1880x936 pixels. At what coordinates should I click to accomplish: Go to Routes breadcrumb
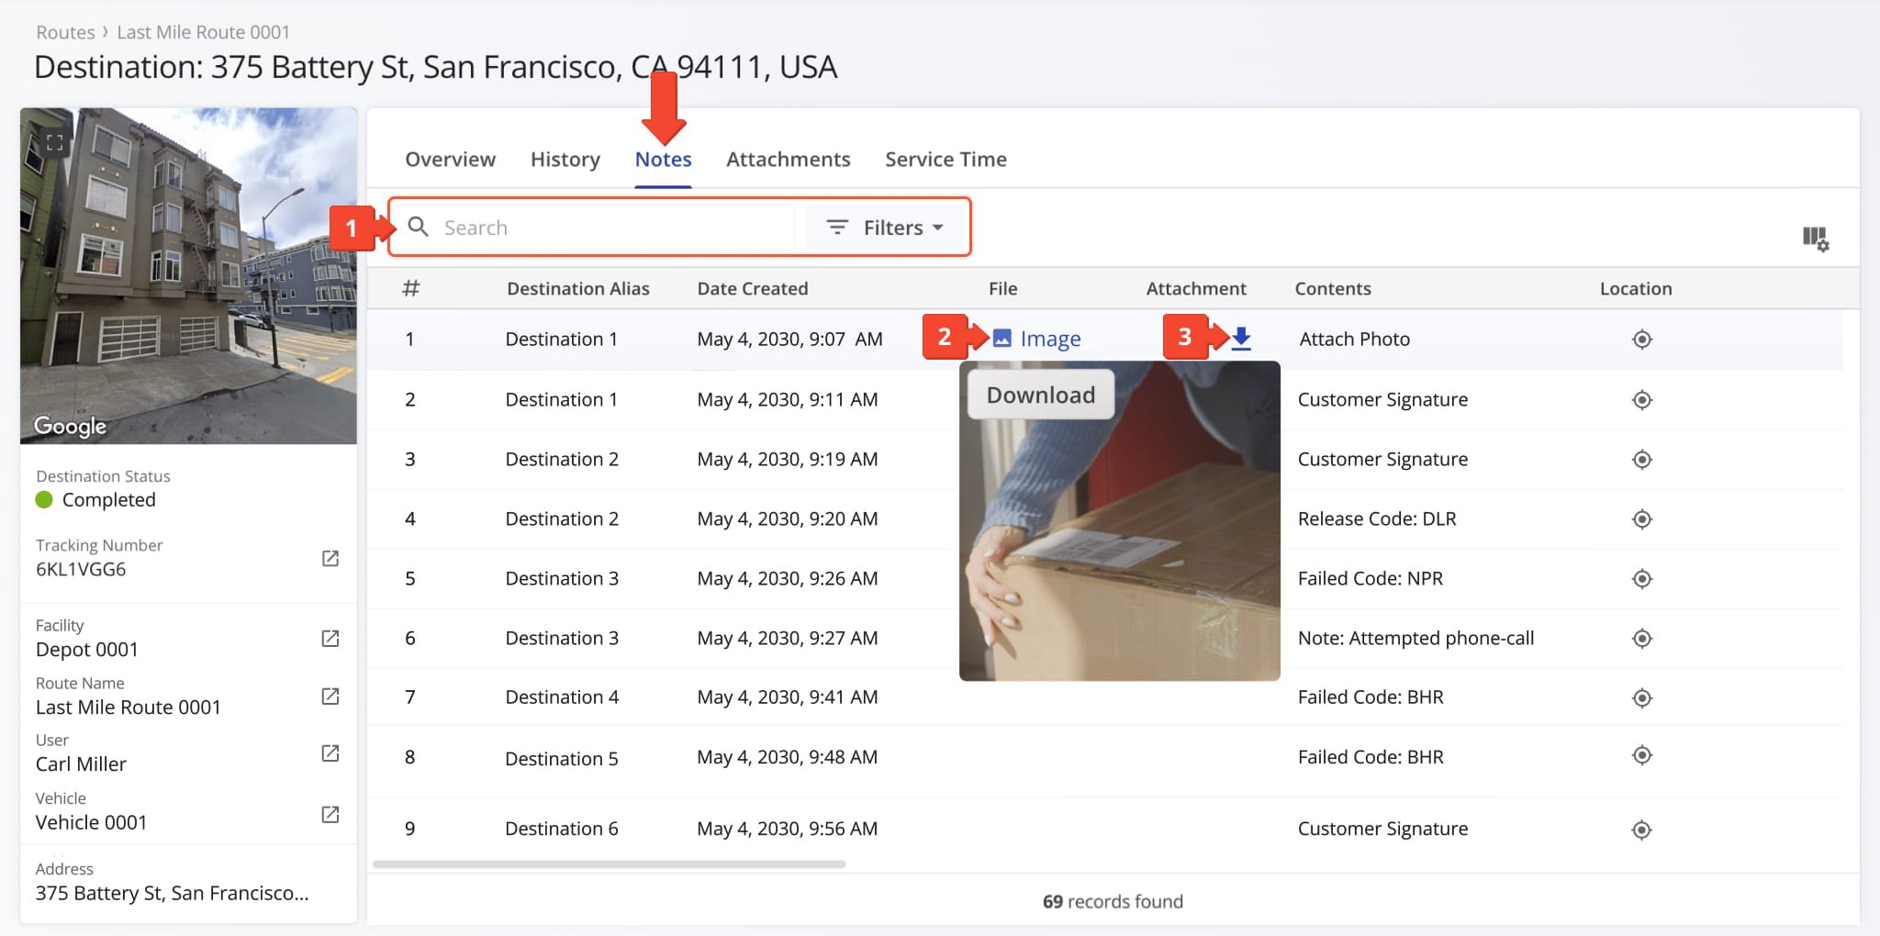coord(65,32)
